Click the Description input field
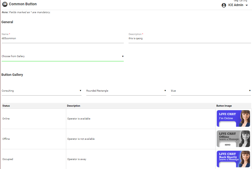Screen dimensions: 252x169 [x=189, y=38]
